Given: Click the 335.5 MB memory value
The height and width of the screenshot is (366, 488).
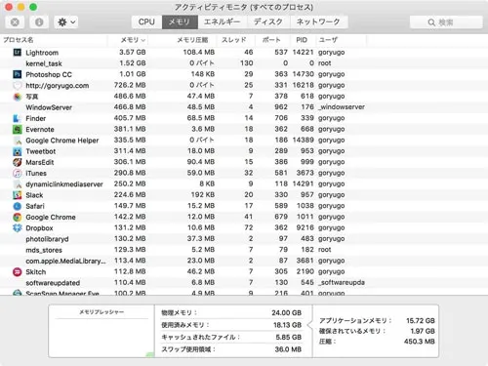Looking at the screenshot, I should (x=130, y=140).
